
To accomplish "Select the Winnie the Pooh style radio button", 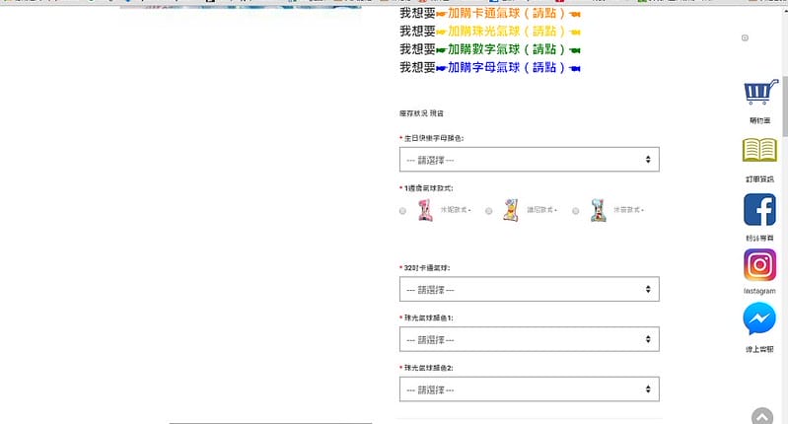I will (x=488, y=211).
